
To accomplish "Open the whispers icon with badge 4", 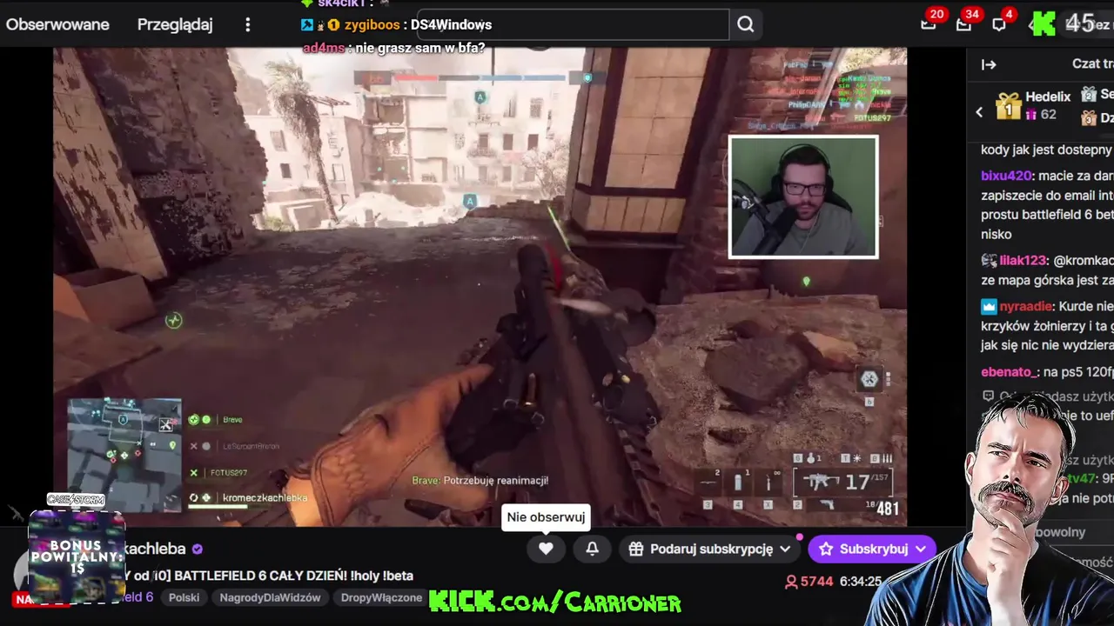I will coord(999,23).
